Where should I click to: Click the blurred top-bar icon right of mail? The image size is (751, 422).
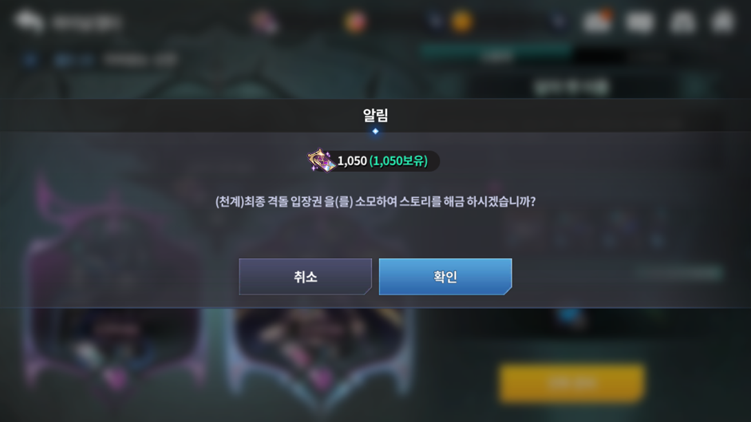[x=640, y=22]
